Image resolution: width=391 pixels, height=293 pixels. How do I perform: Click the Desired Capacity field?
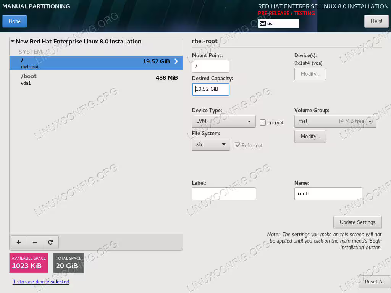click(210, 89)
